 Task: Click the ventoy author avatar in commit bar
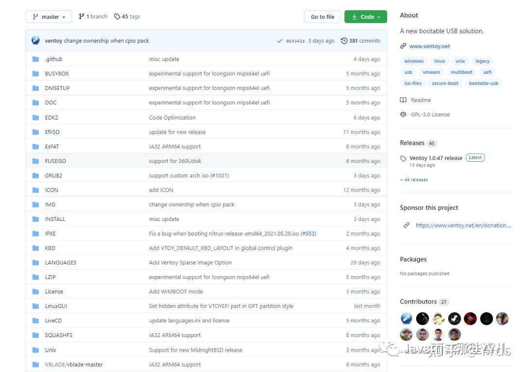coord(35,41)
